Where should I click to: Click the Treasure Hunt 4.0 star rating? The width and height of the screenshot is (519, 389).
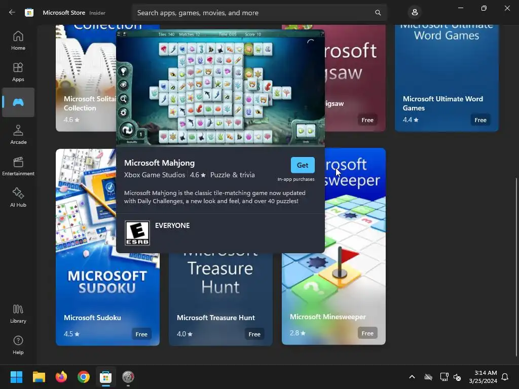click(184, 334)
